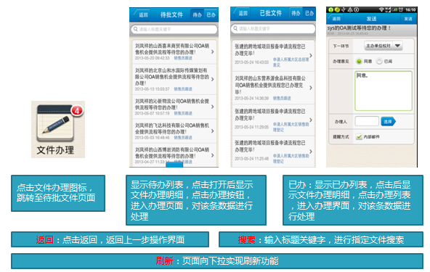Switch to 待办 tab on 已批文件 screen
Screen dimensions: 430x272
tap(296, 13)
